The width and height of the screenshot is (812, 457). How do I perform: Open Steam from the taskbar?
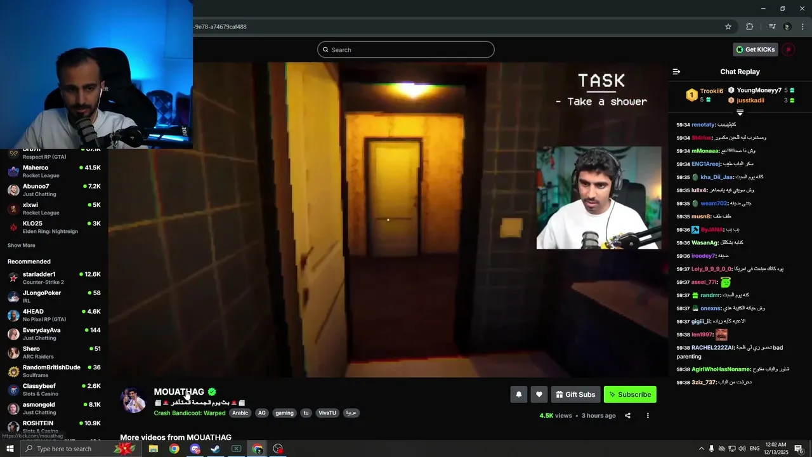tap(215, 449)
